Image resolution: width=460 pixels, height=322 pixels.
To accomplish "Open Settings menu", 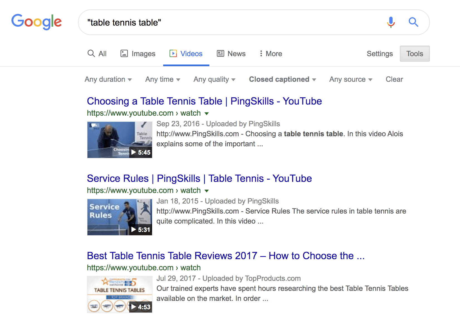I will click(x=380, y=54).
